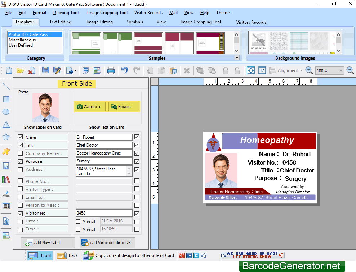
Task: Click the Facebook share icon
Action: [189, 255]
